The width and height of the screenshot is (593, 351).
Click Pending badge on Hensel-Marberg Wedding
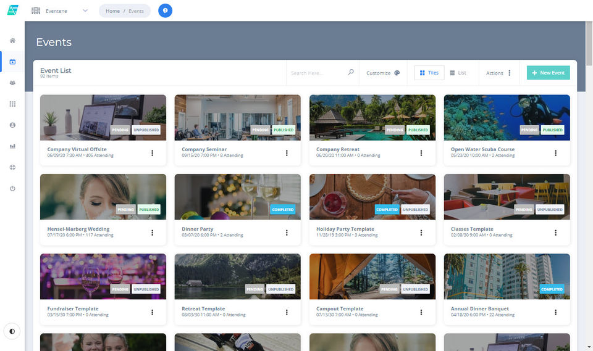pyautogui.click(x=125, y=210)
